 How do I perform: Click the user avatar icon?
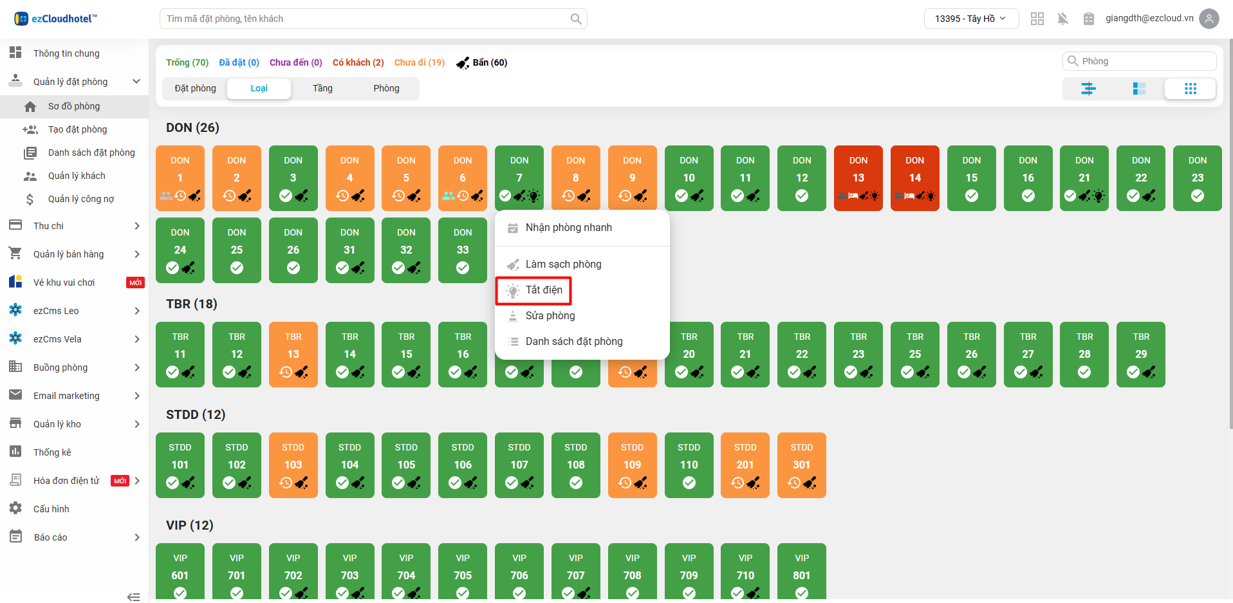(x=1209, y=19)
